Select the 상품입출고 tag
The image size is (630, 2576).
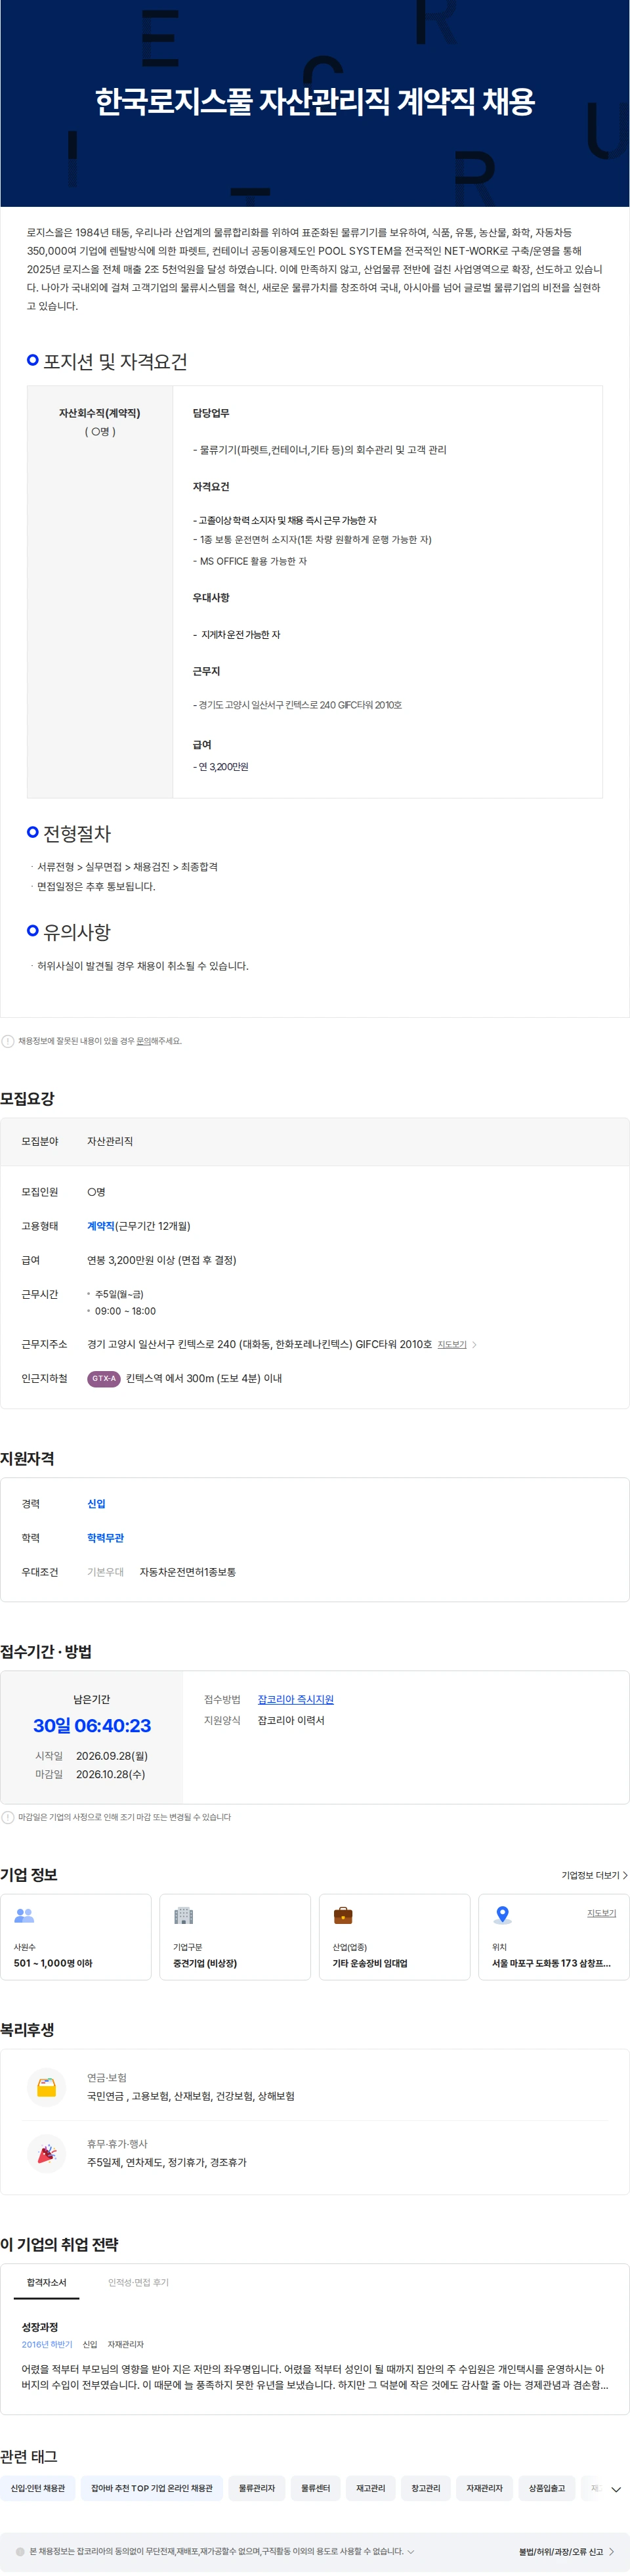click(547, 2488)
